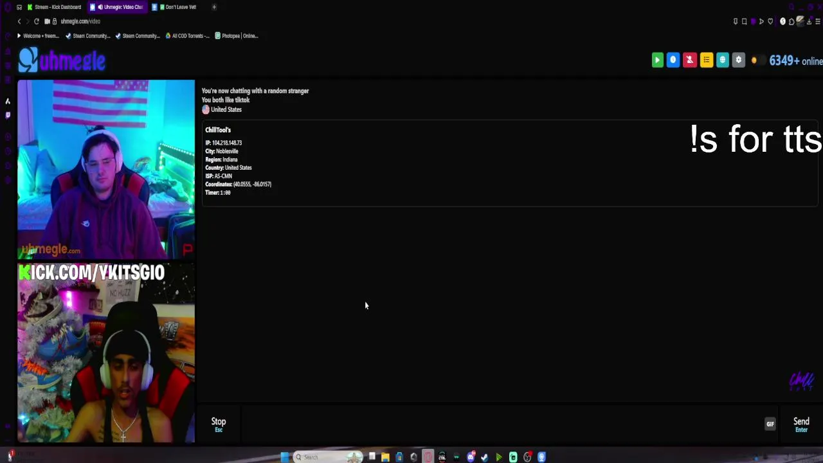Click the snapshot icon in browser toolbar
Screen dimensions: 823x463
pyautogui.click(x=745, y=21)
